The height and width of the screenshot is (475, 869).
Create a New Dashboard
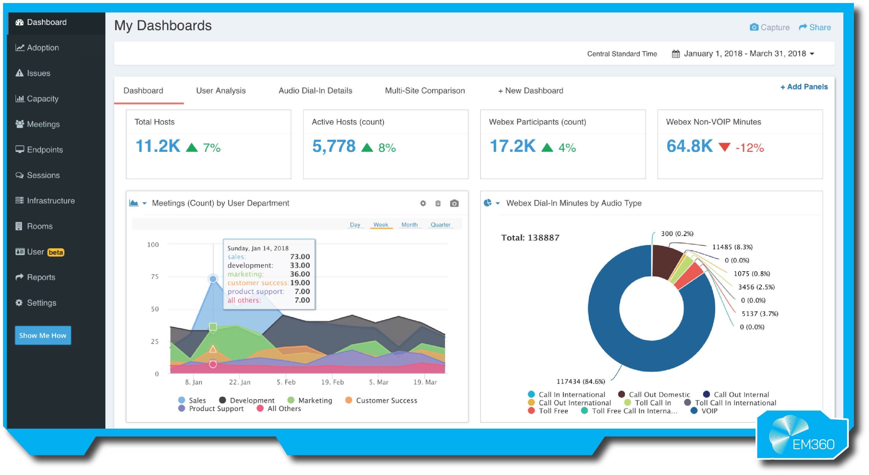(x=531, y=90)
